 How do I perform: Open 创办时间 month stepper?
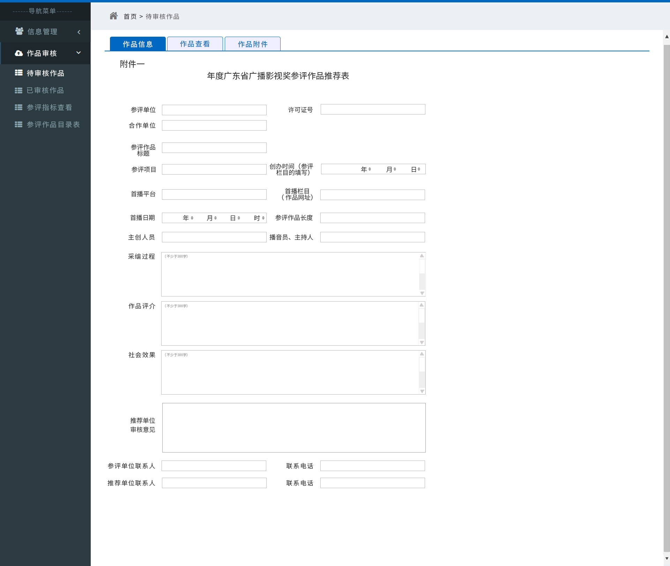[x=395, y=169]
